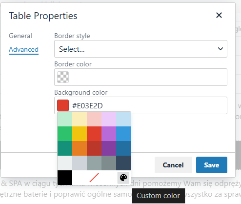Select the Advanced tab
This screenshot has width=241, height=204.
pos(23,49)
